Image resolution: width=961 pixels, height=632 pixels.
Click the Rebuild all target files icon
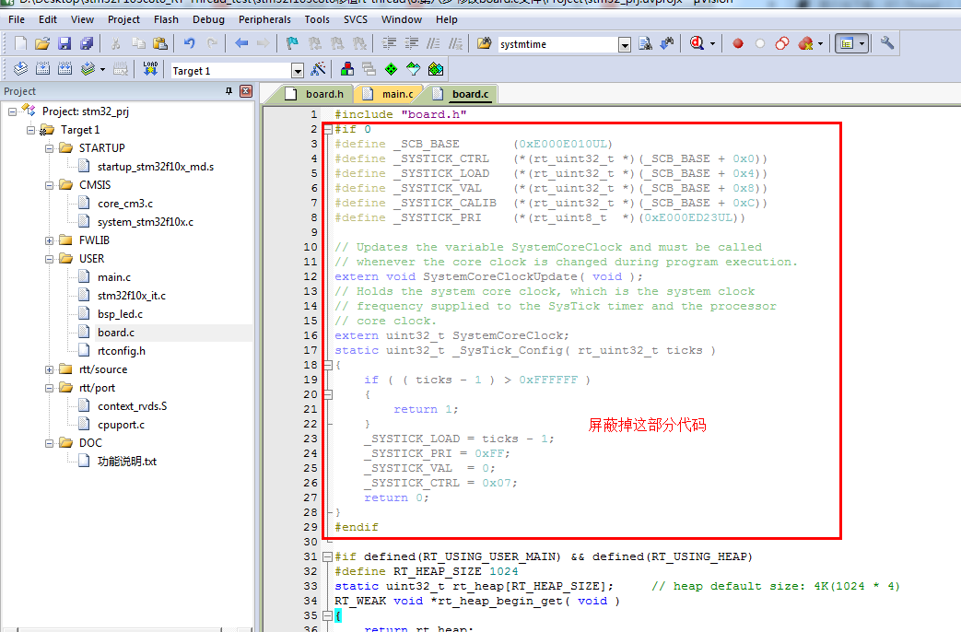click(64, 68)
